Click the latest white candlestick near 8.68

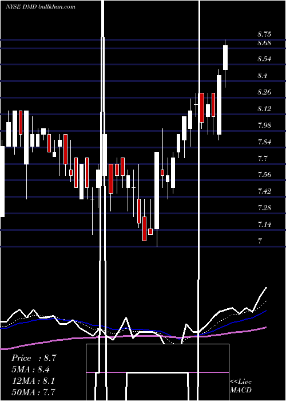(x=225, y=57)
